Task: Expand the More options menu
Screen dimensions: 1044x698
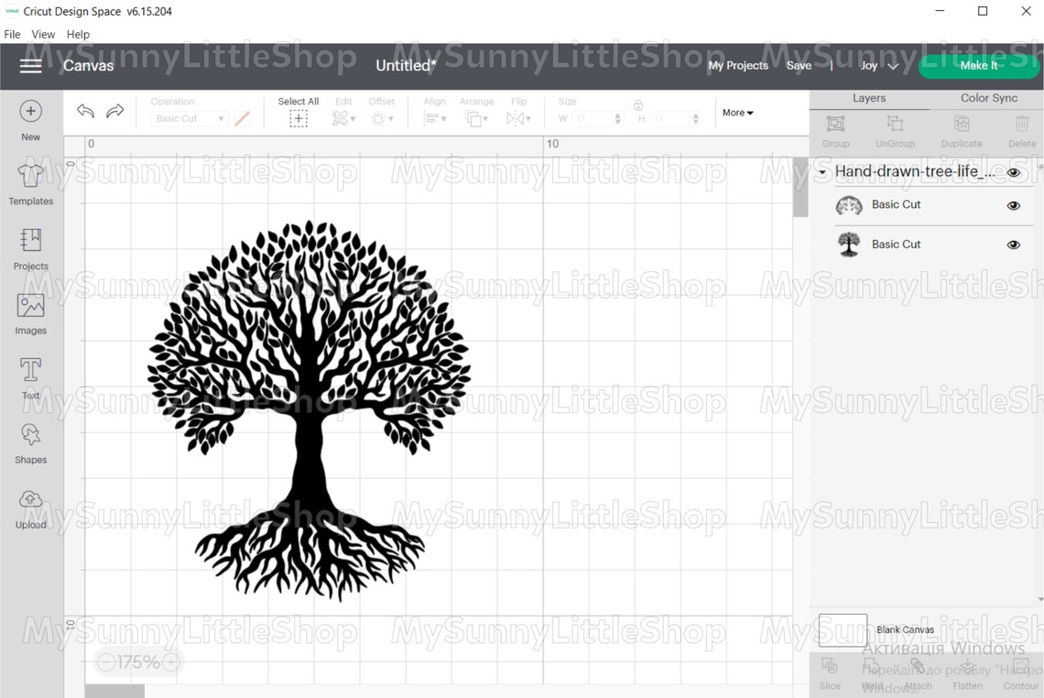Action: [x=736, y=112]
